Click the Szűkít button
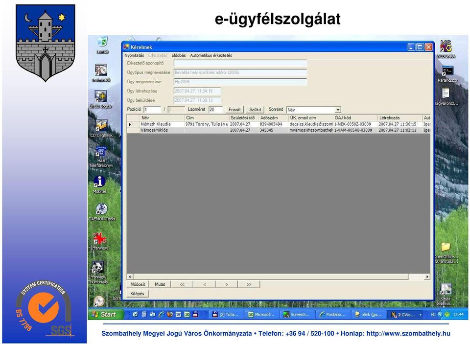The height and width of the screenshot is (344, 470). tap(255, 110)
